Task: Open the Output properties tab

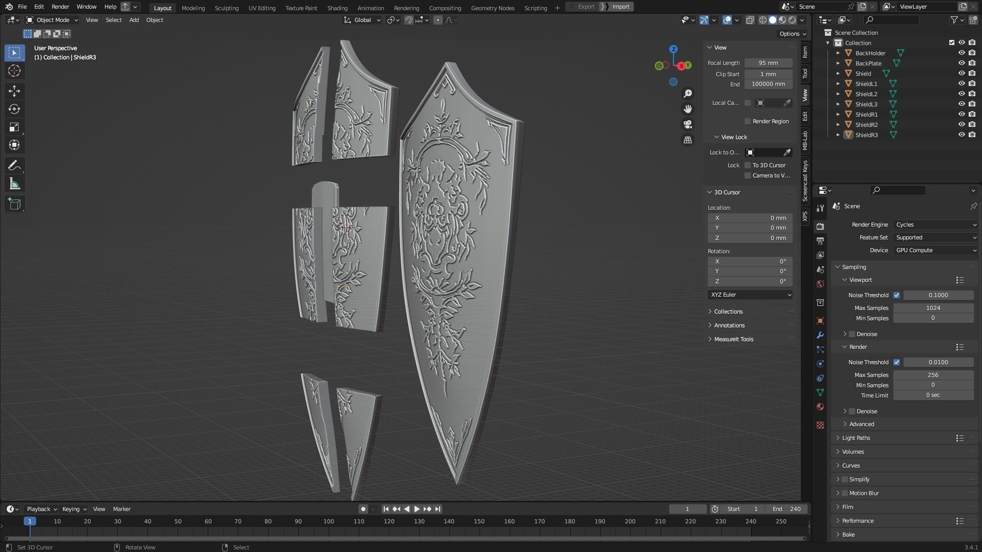Action: [x=820, y=241]
